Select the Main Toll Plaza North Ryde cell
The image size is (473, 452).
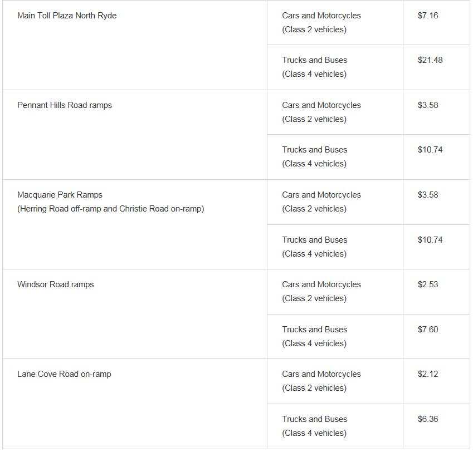click(134, 45)
